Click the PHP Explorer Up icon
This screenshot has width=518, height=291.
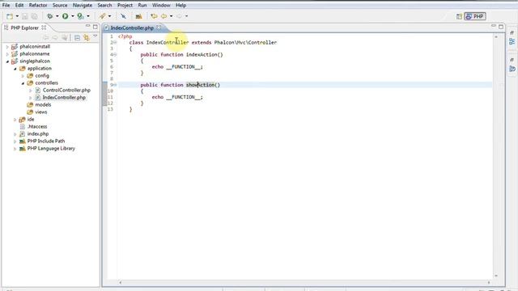[x=65, y=38]
